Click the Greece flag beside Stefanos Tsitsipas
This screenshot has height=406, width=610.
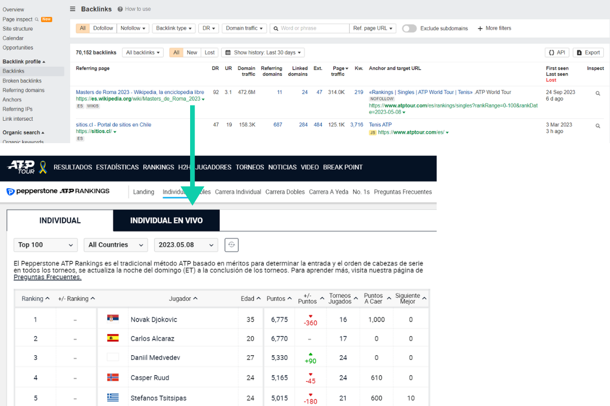[x=112, y=397]
